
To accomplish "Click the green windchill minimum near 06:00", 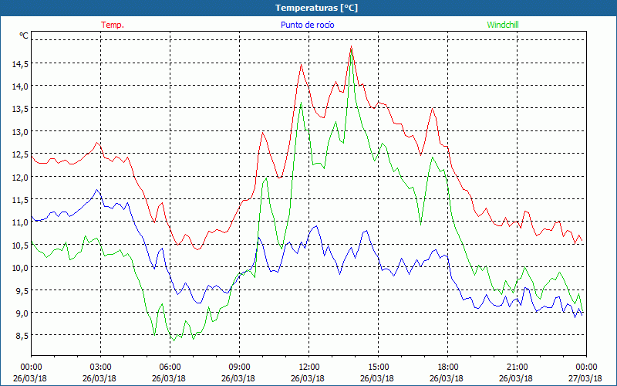I will pyautogui.click(x=174, y=340).
